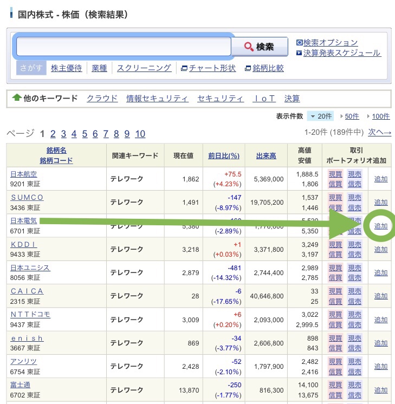Go to page 5

click(85, 134)
